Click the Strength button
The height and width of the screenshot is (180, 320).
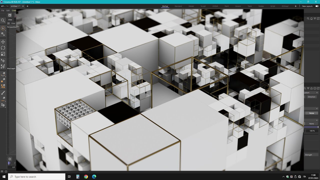click(x=311, y=155)
